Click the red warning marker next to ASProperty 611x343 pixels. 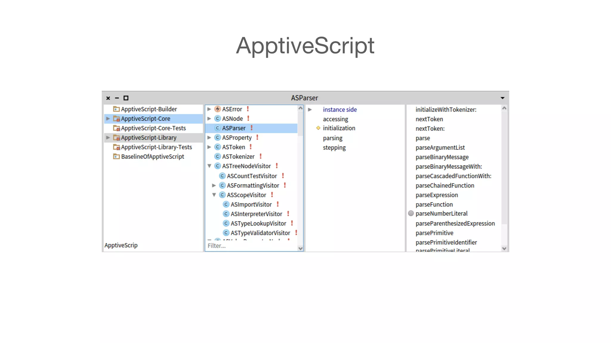pyautogui.click(x=257, y=137)
